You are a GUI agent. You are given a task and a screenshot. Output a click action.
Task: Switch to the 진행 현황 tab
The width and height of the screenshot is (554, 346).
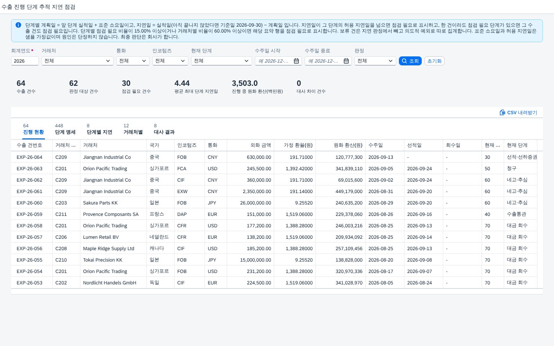[34, 129]
